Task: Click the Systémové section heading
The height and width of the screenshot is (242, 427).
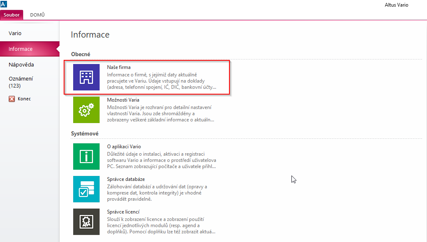Action: click(x=85, y=134)
